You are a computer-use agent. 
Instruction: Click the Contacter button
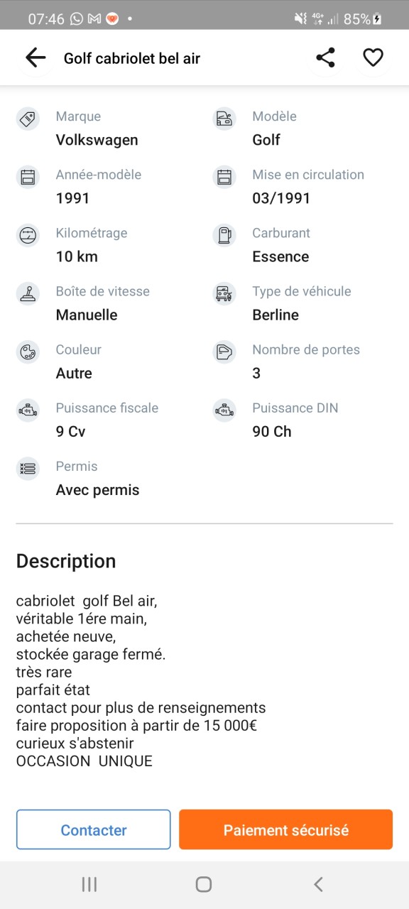[x=94, y=829]
